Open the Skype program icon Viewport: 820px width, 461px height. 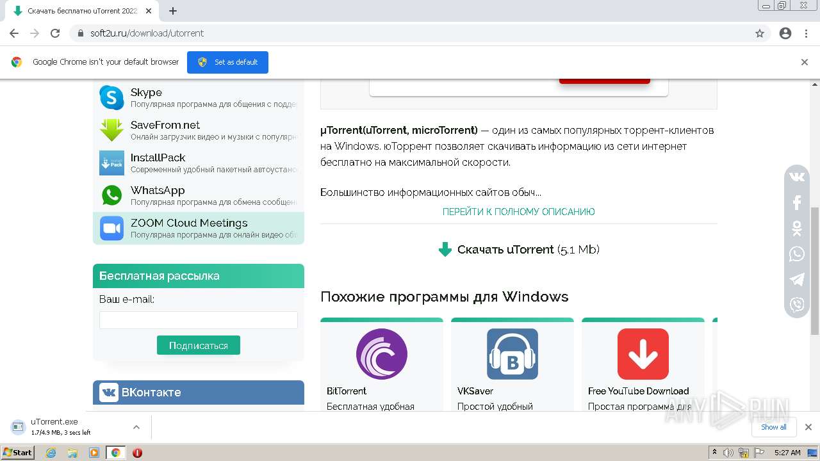111,98
